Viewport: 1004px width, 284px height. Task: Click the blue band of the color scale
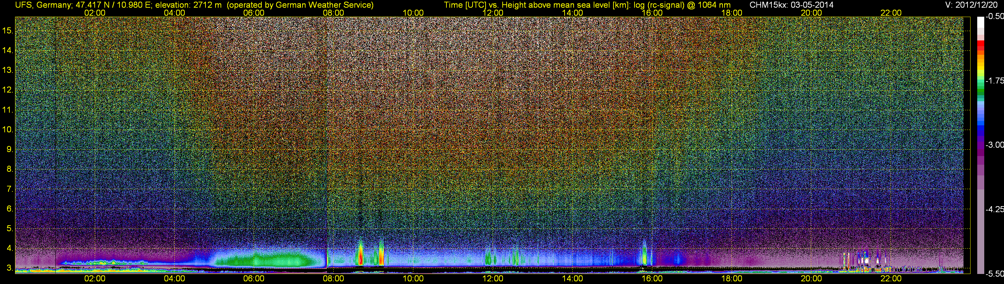[x=980, y=128]
